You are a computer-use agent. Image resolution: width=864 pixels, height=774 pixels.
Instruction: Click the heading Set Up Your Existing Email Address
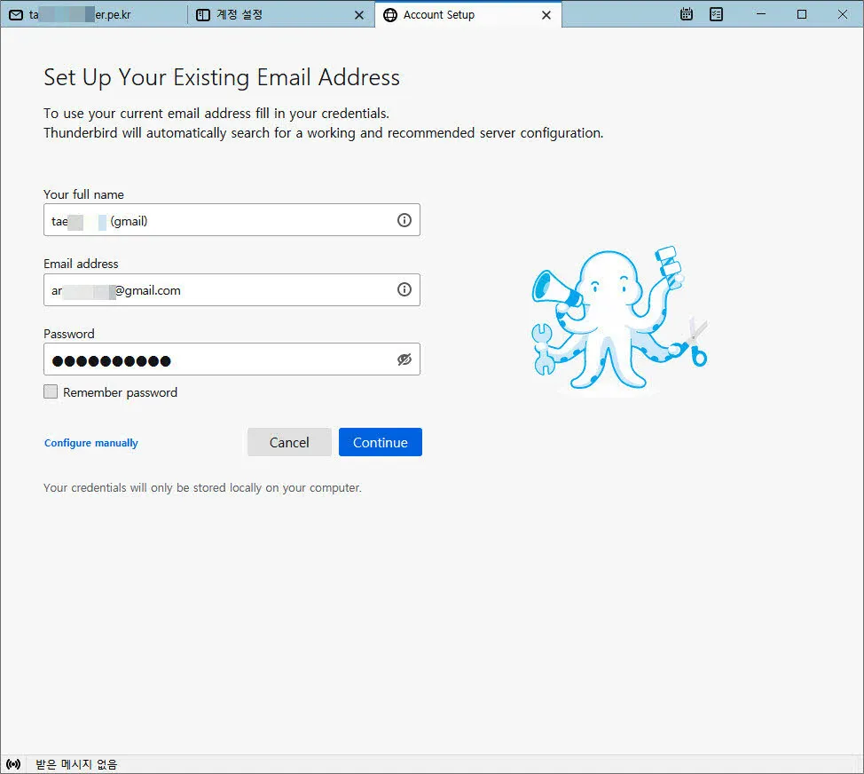(x=222, y=77)
